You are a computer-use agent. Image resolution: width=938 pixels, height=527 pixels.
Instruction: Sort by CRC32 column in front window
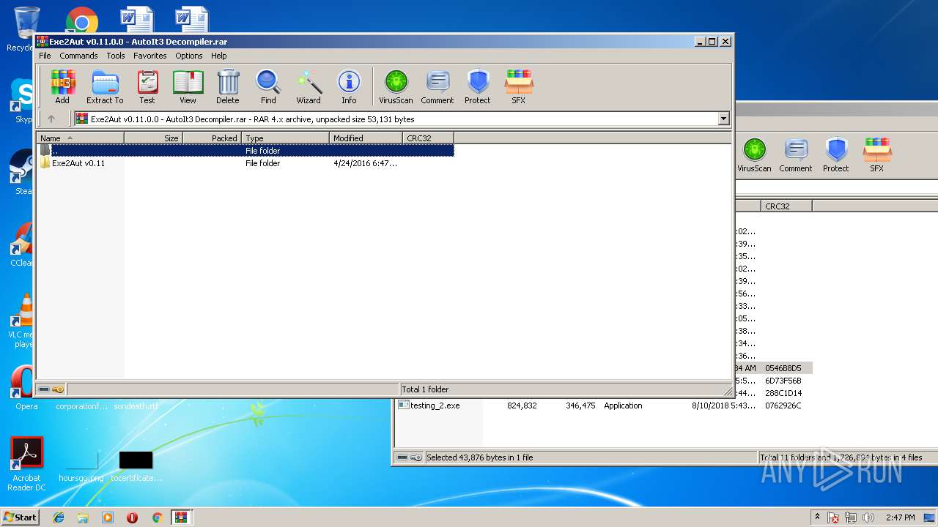pyautogui.click(x=429, y=138)
